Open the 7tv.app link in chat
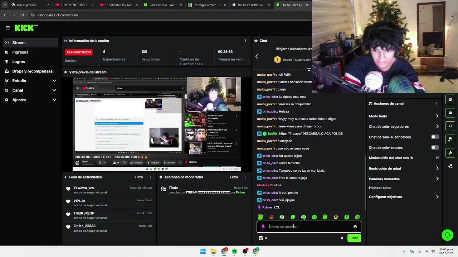This screenshot has width=458, height=257. (290, 134)
